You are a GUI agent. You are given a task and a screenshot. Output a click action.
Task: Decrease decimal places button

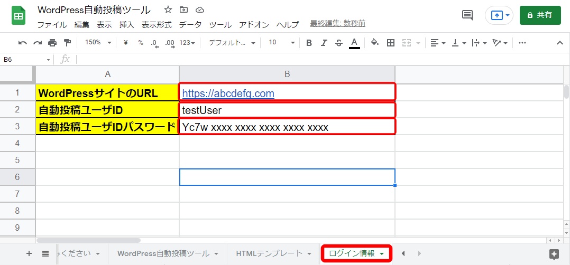point(155,43)
